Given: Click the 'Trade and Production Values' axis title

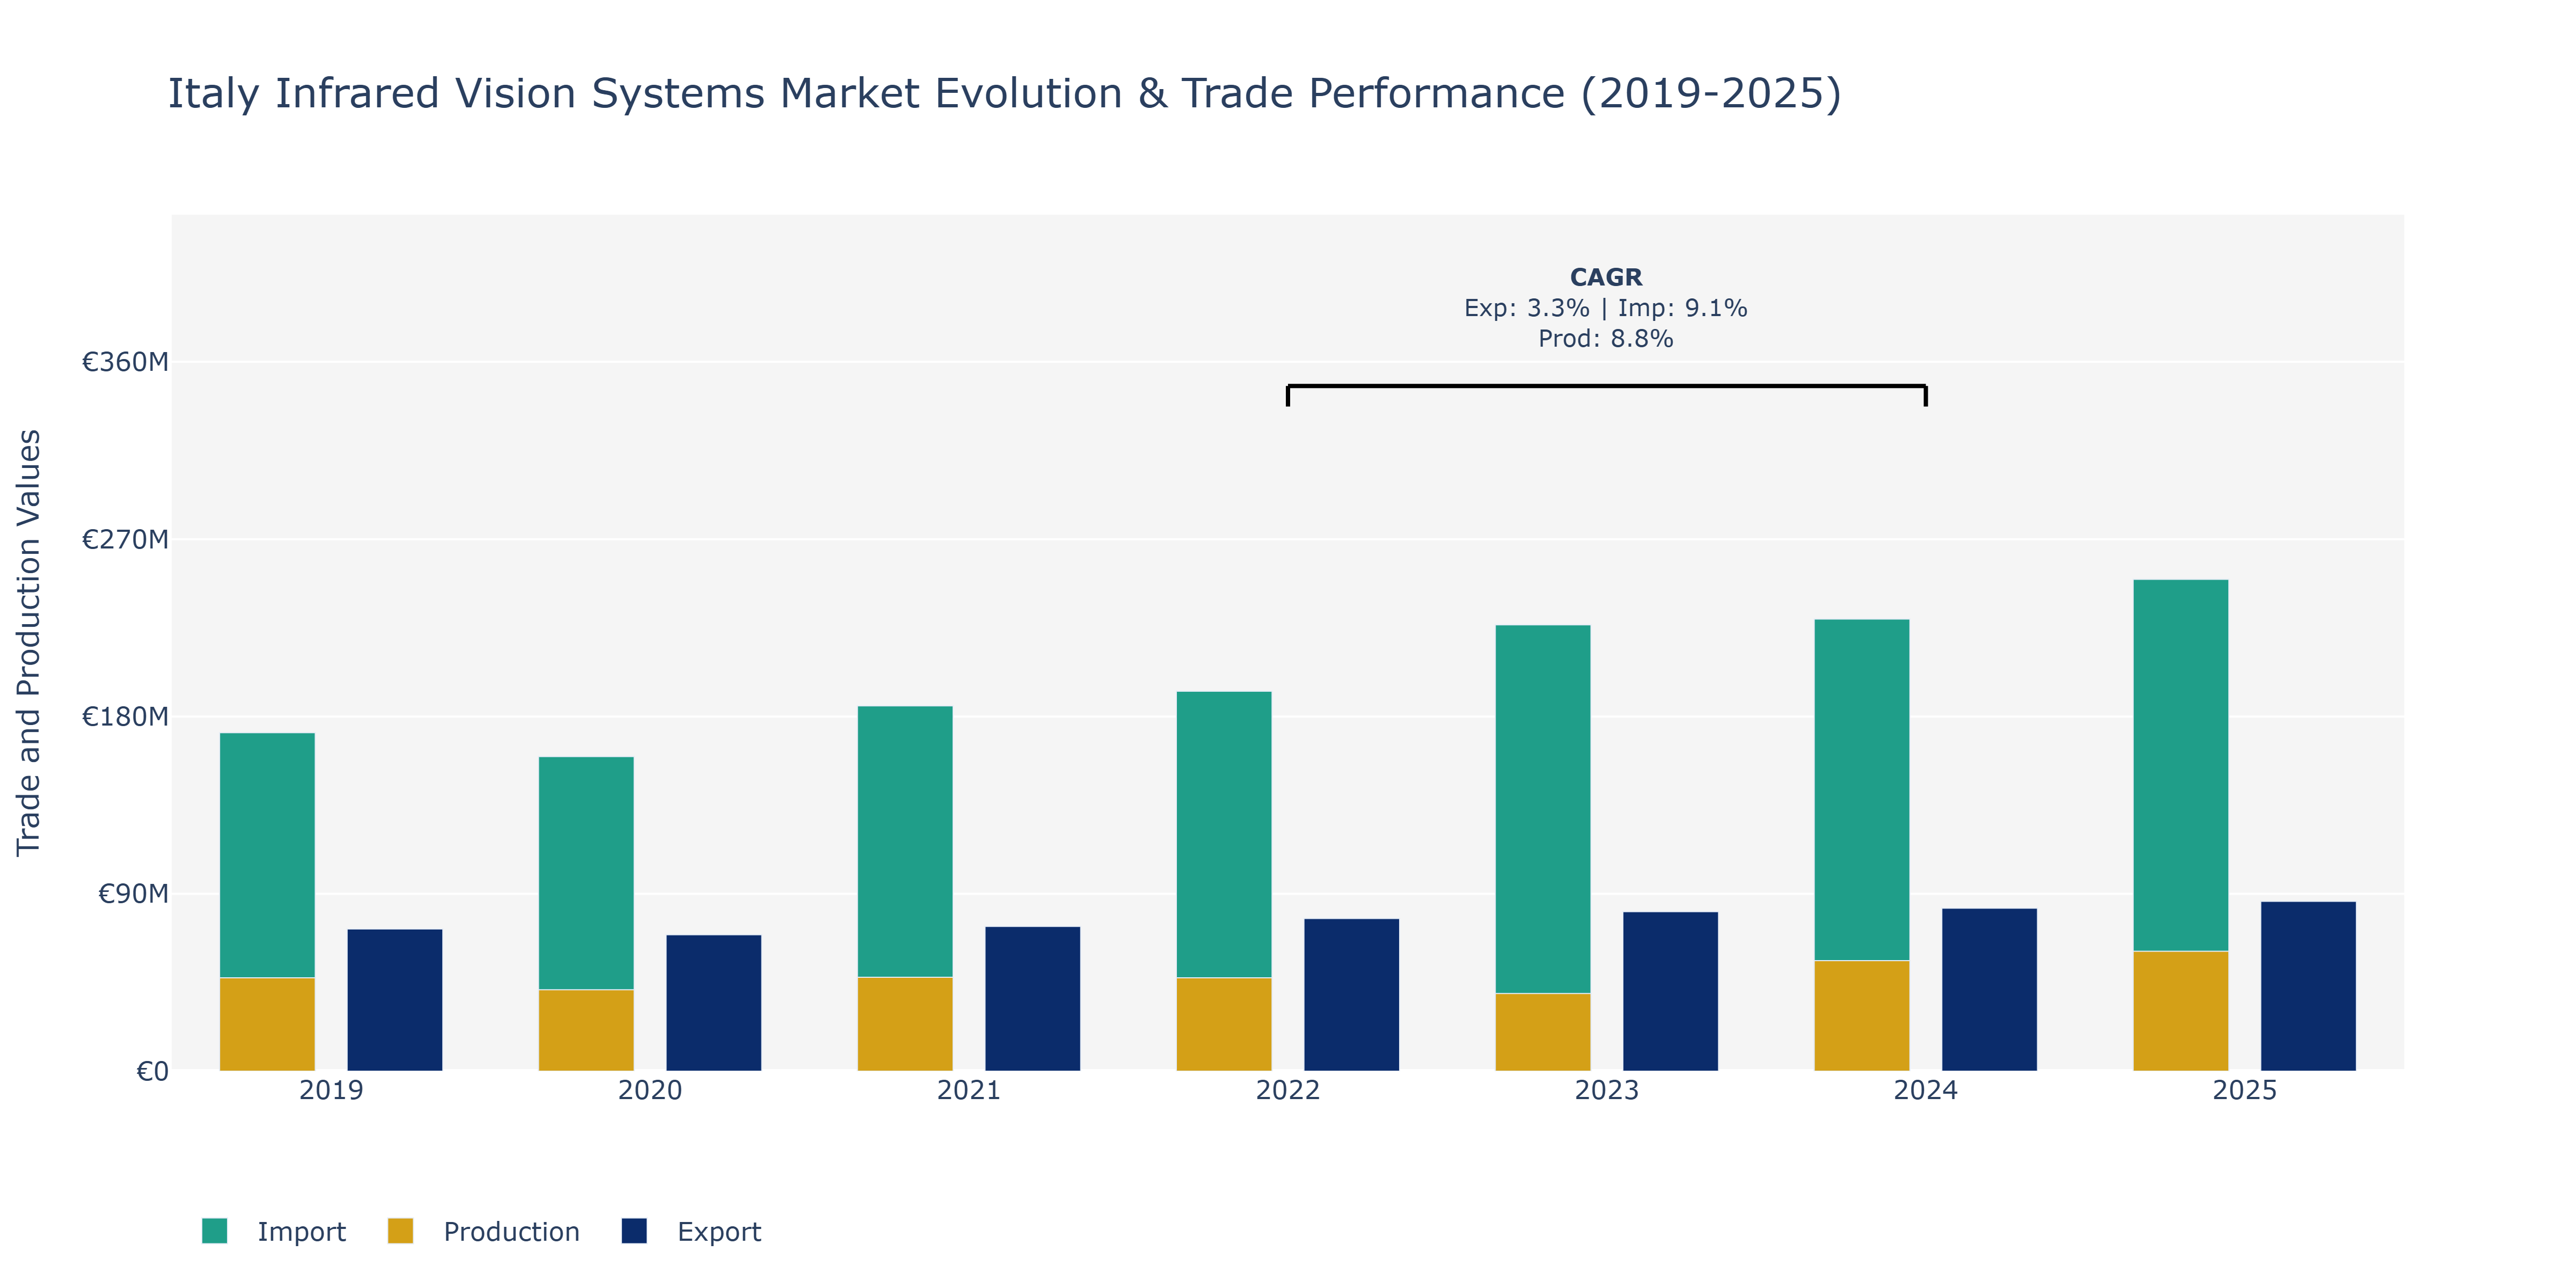Looking at the screenshot, I should pos(29,643).
